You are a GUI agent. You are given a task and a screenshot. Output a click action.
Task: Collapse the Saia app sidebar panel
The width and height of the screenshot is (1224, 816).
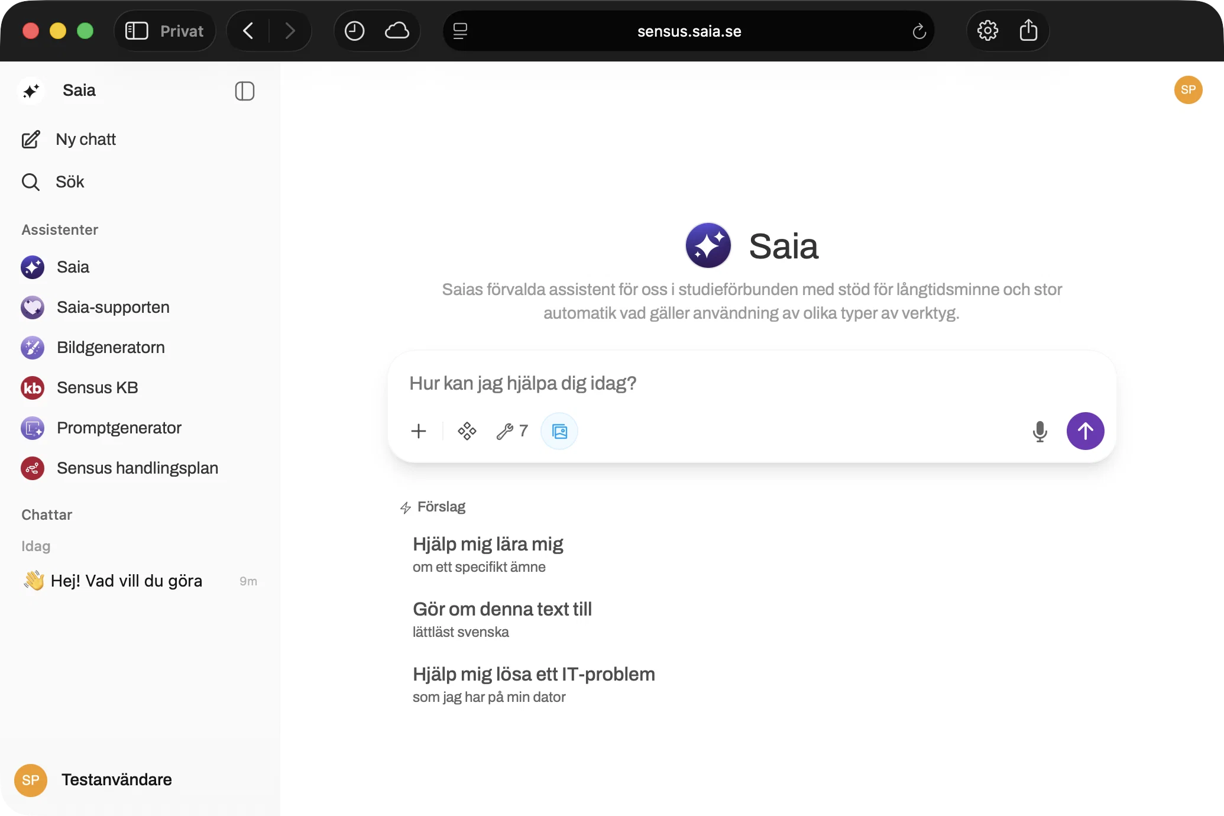244,91
